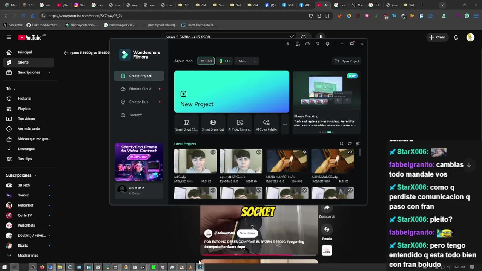This screenshot has height=271, width=482.
Task: Clear the YouTube search box with X
Action: [292, 37]
